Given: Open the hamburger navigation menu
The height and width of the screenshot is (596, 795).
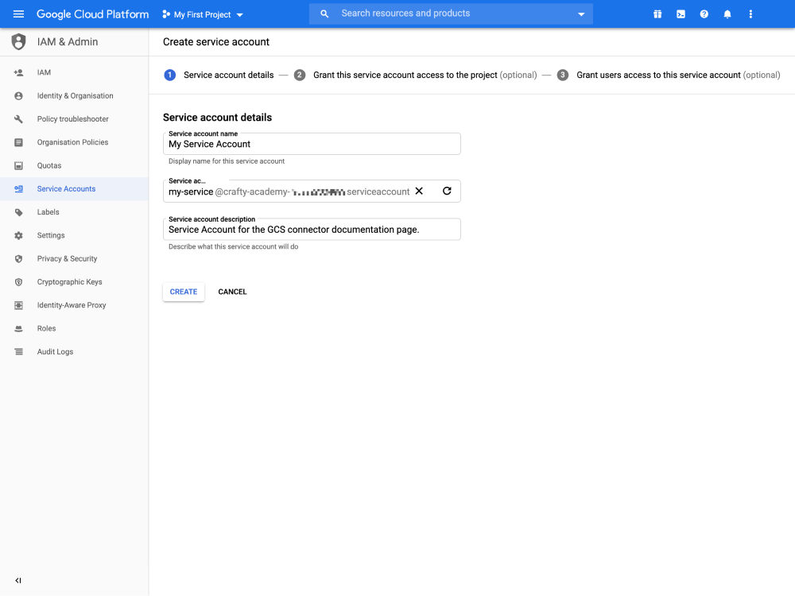Looking at the screenshot, I should coord(18,14).
